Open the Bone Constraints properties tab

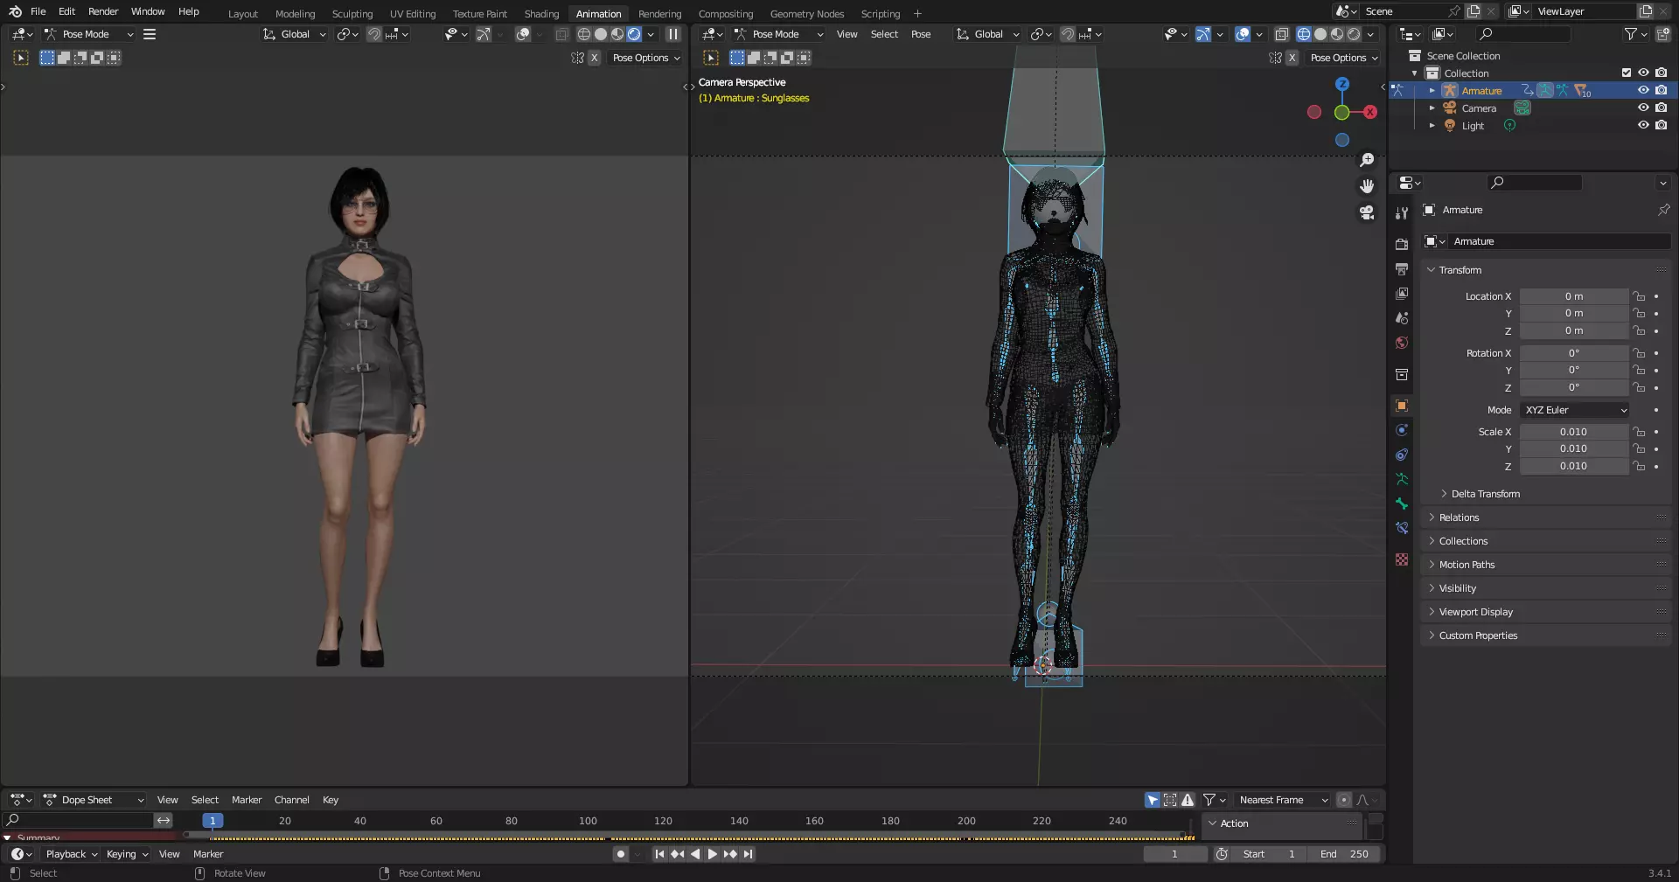point(1402,528)
